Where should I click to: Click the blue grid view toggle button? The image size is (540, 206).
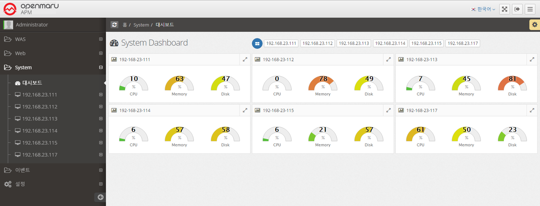tap(257, 44)
